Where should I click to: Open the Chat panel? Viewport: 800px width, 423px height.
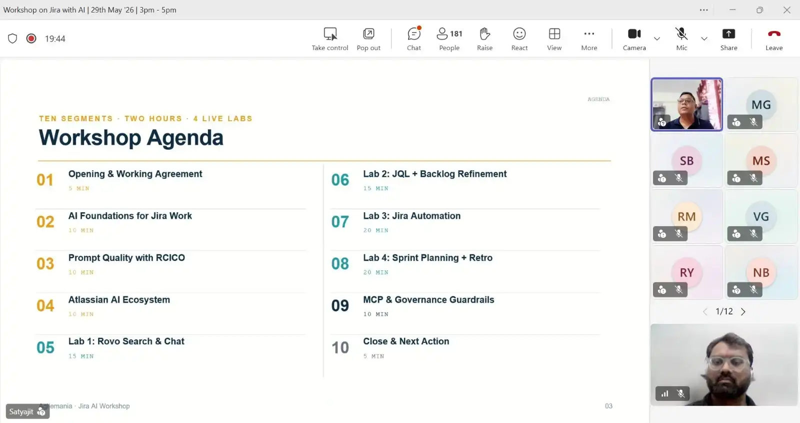pyautogui.click(x=414, y=39)
